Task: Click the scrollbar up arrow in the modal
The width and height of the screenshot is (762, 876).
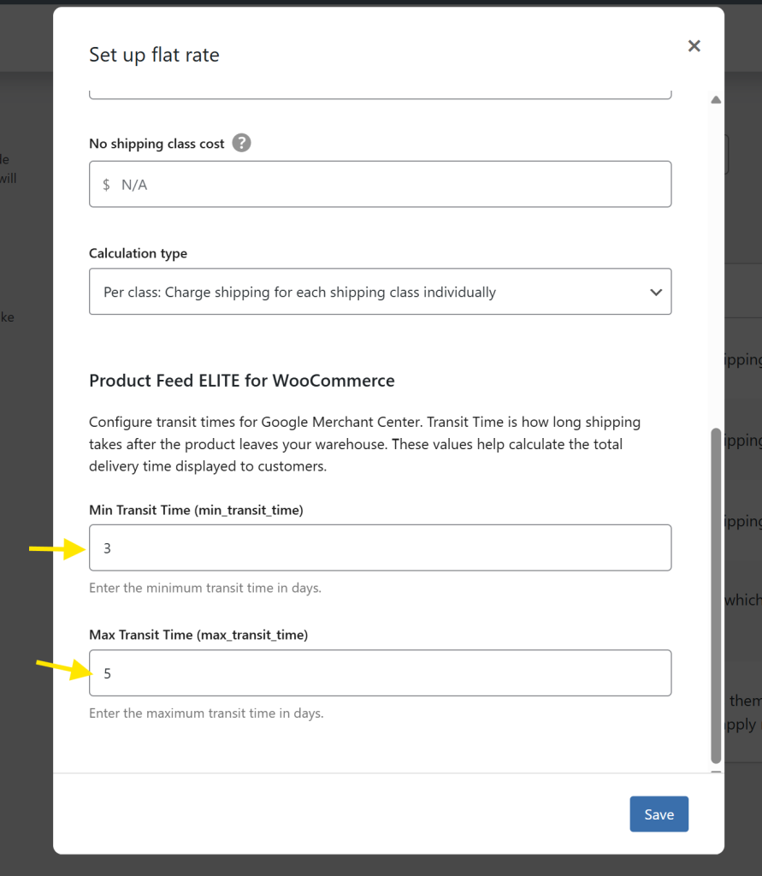Action: [715, 99]
